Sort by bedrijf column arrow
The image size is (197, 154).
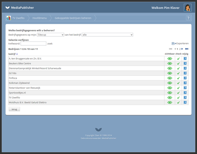[17, 54]
